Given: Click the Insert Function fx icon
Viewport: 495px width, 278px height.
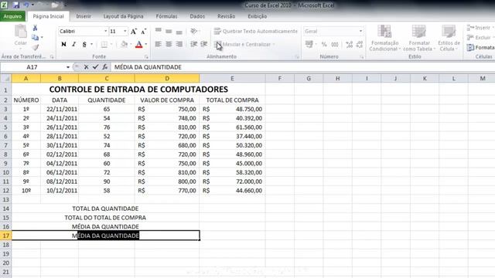Looking at the screenshot, I should [105, 67].
